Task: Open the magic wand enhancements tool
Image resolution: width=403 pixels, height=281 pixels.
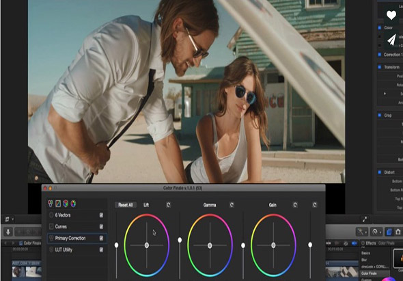Action: 361,232
